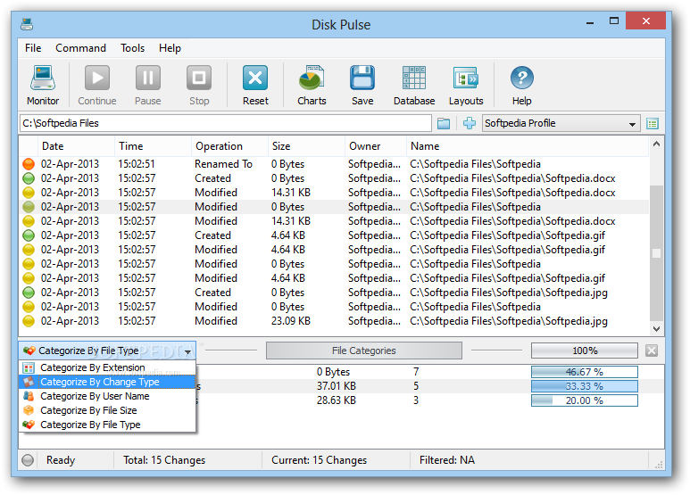The height and width of the screenshot is (495, 690).
Task: Click the File Categories button
Action: [364, 351]
